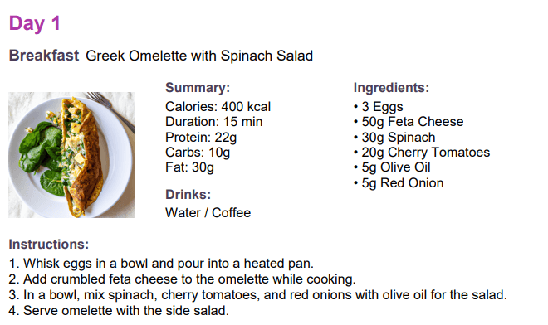Click the Fat: 30g text
Viewport: 548px width, 325px height.
click(189, 167)
